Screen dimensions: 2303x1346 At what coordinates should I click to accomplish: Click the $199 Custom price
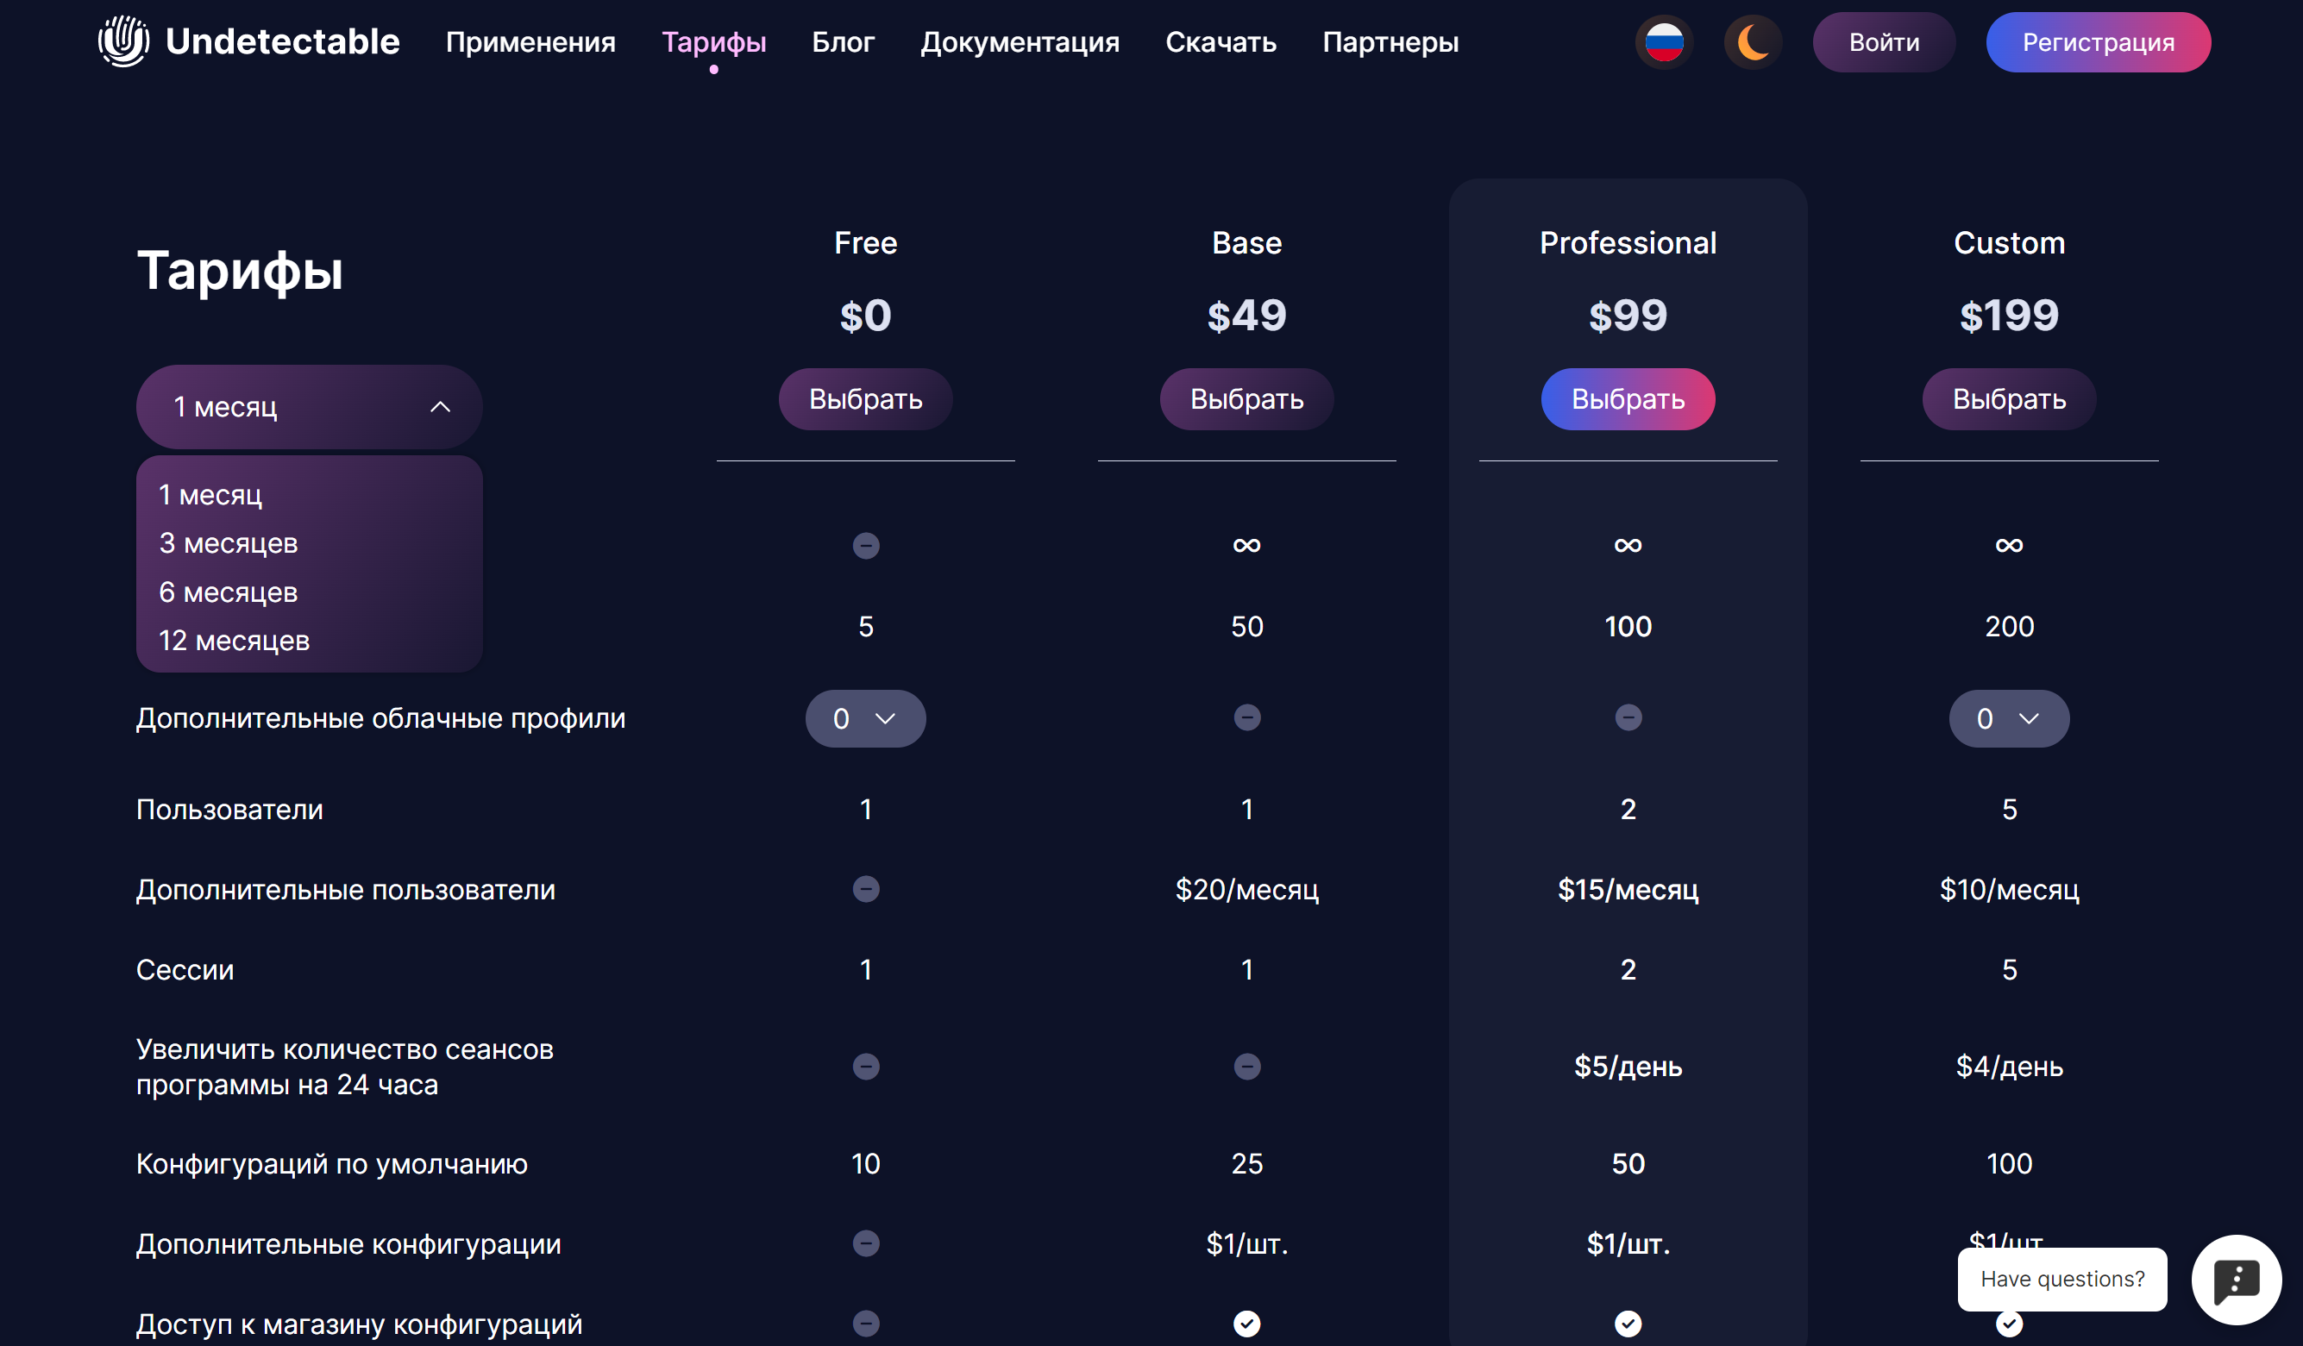click(x=2009, y=316)
